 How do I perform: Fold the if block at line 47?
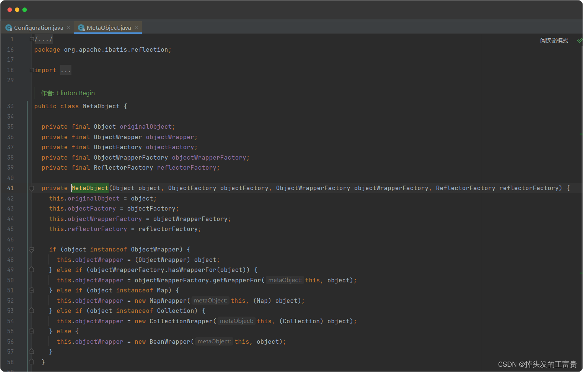coord(32,250)
